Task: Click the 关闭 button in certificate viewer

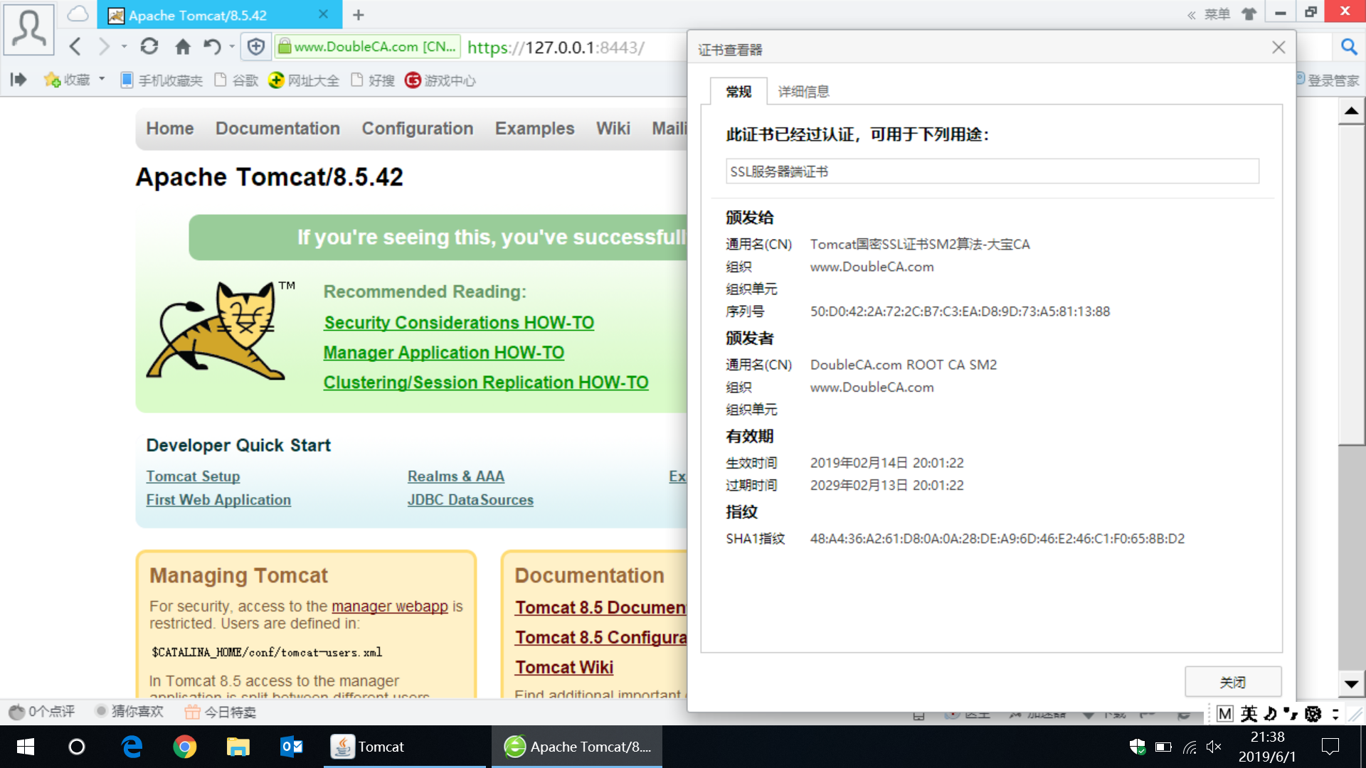Action: coord(1232,682)
